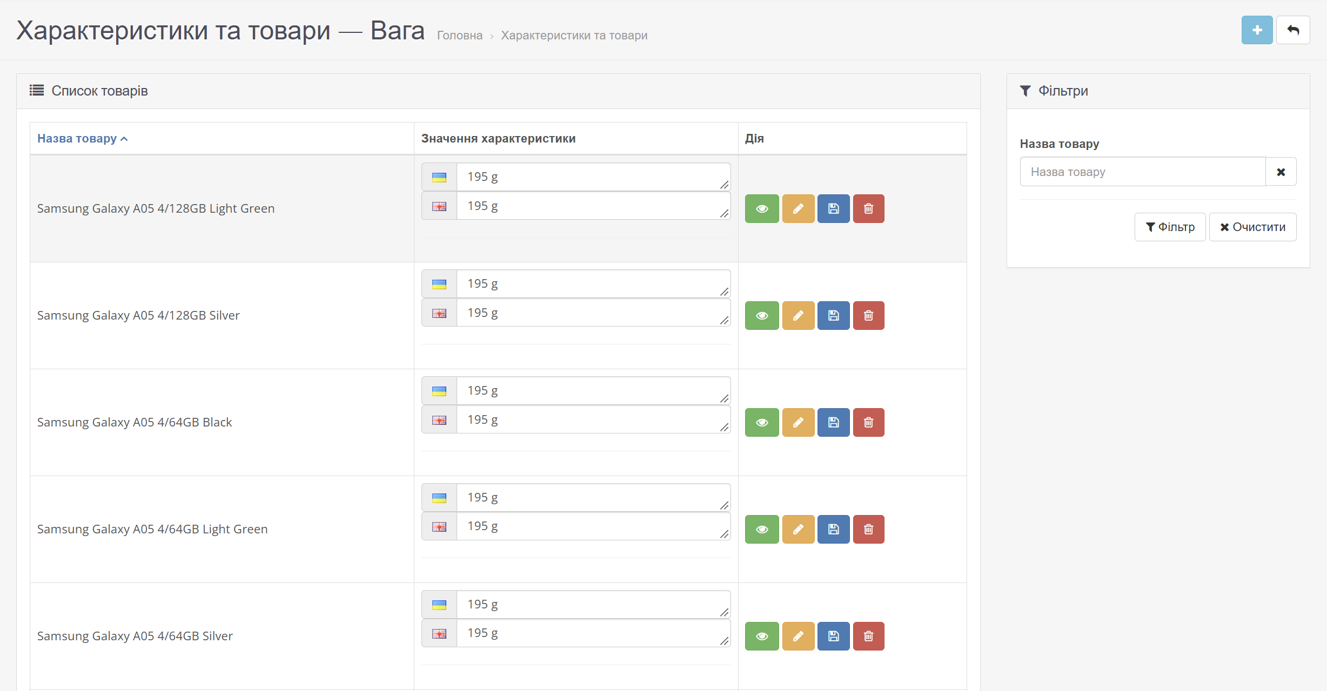Click English value field for 4/64GB Silver
This screenshot has height=691, width=1327.
(x=593, y=633)
